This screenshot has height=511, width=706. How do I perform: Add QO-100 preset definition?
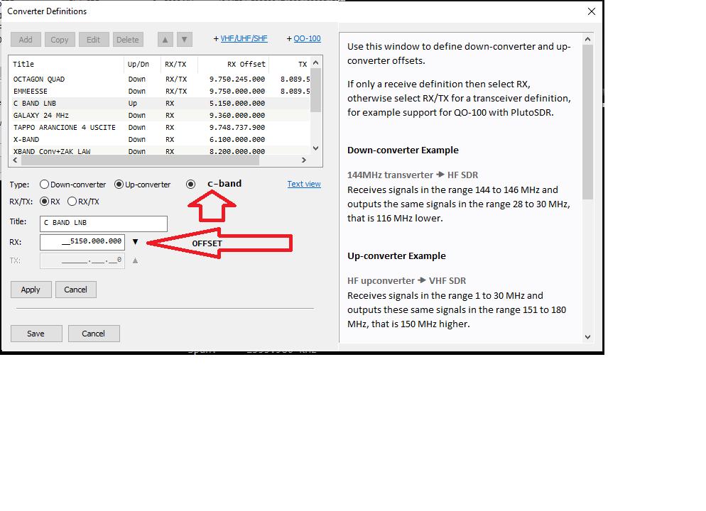[303, 39]
